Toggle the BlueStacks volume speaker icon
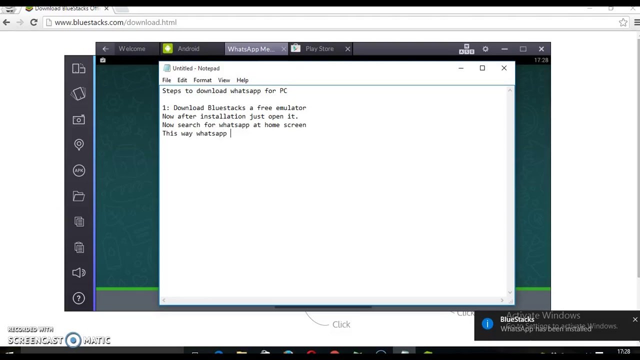The width and height of the screenshot is (640, 360). coord(78,272)
